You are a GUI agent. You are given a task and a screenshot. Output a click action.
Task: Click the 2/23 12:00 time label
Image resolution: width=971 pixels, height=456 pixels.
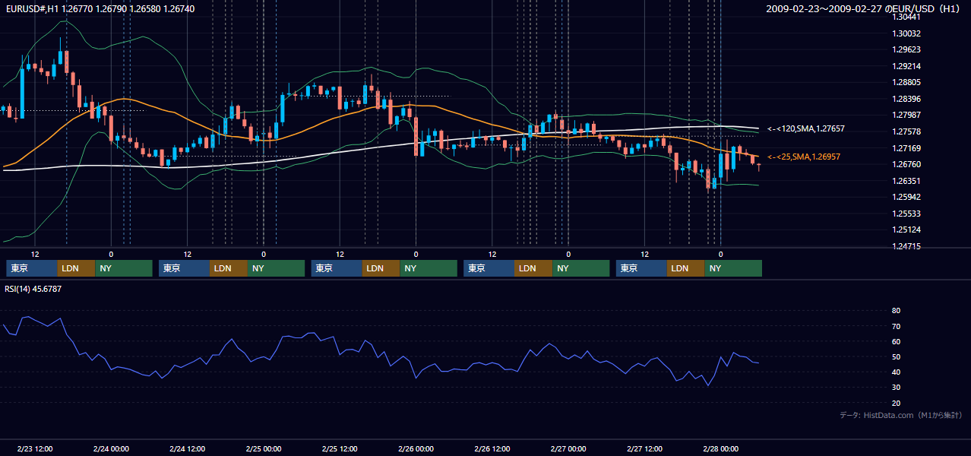coord(35,449)
